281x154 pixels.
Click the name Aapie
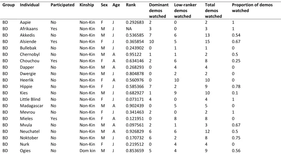[25, 22]
